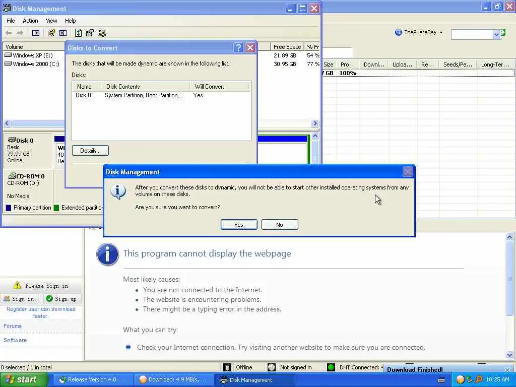
Task: Toggle the show/hide console tree icon
Action: click(36, 33)
